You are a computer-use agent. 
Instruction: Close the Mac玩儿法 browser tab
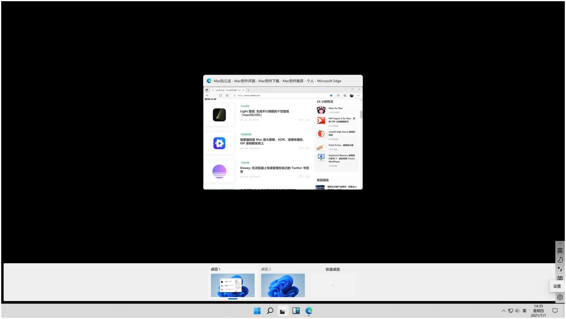[x=243, y=90]
